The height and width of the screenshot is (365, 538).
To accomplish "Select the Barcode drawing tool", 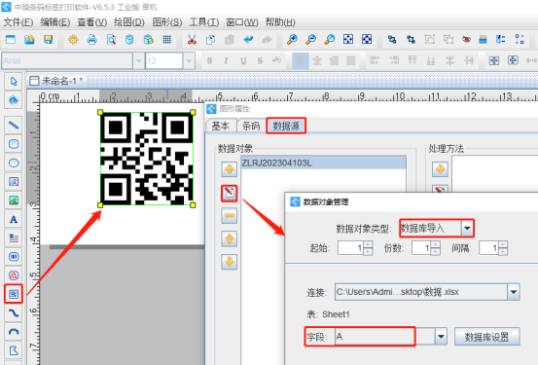I will pyautogui.click(x=14, y=257).
